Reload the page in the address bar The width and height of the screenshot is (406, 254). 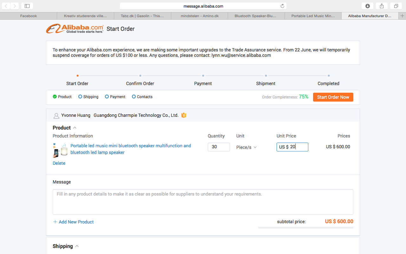coord(282,6)
